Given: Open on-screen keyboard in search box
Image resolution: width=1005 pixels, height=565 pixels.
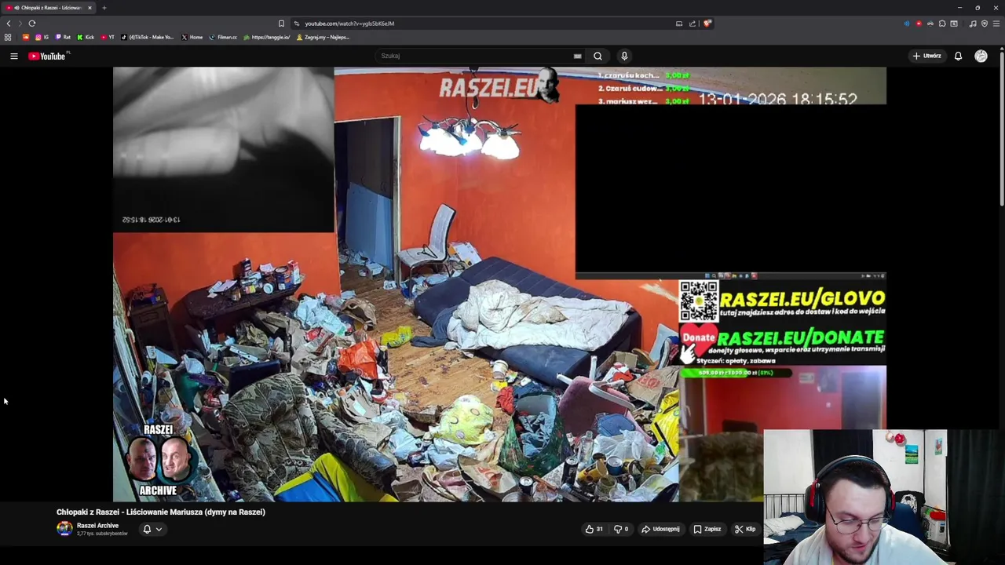Looking at the screenshot, I should (x=577, y=56).
